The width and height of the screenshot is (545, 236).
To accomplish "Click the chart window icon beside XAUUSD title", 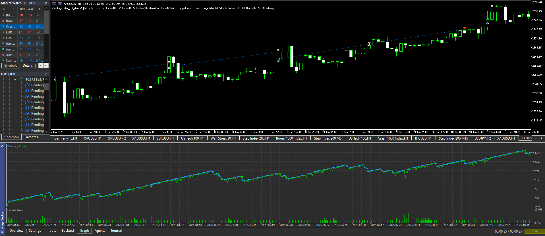I will (x=54, y=4).
